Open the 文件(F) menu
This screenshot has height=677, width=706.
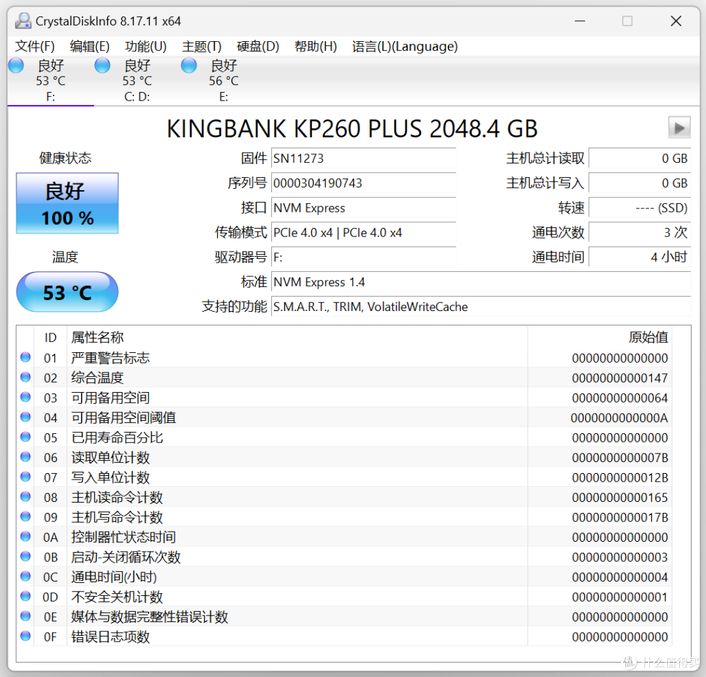pos(35,46)
